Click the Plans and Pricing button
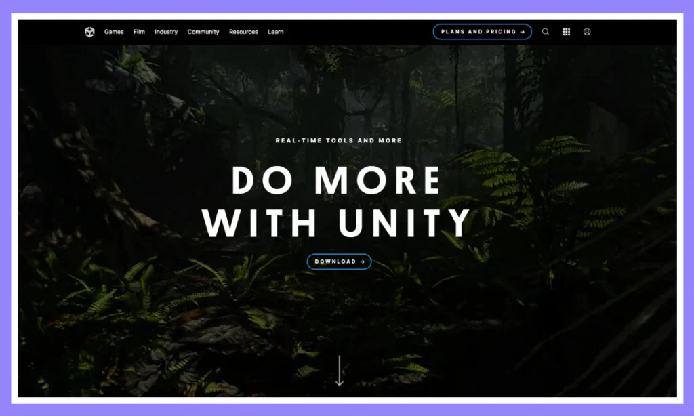The image size is (694, 416). [x=483, y=32]
